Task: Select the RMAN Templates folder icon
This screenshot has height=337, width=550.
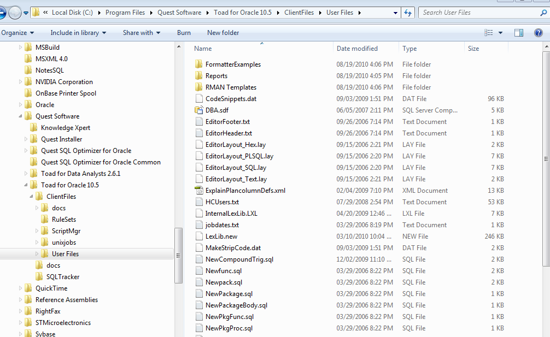Action: pyautogui.click(x=199, y=87)
